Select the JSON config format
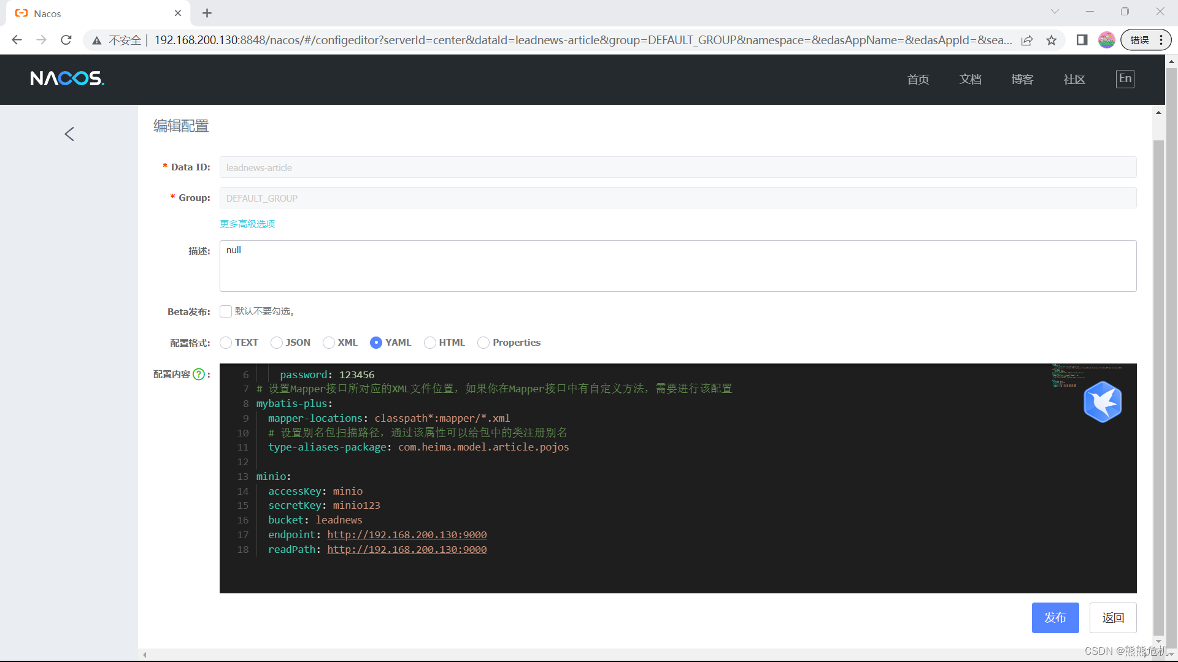 (277, 343)
